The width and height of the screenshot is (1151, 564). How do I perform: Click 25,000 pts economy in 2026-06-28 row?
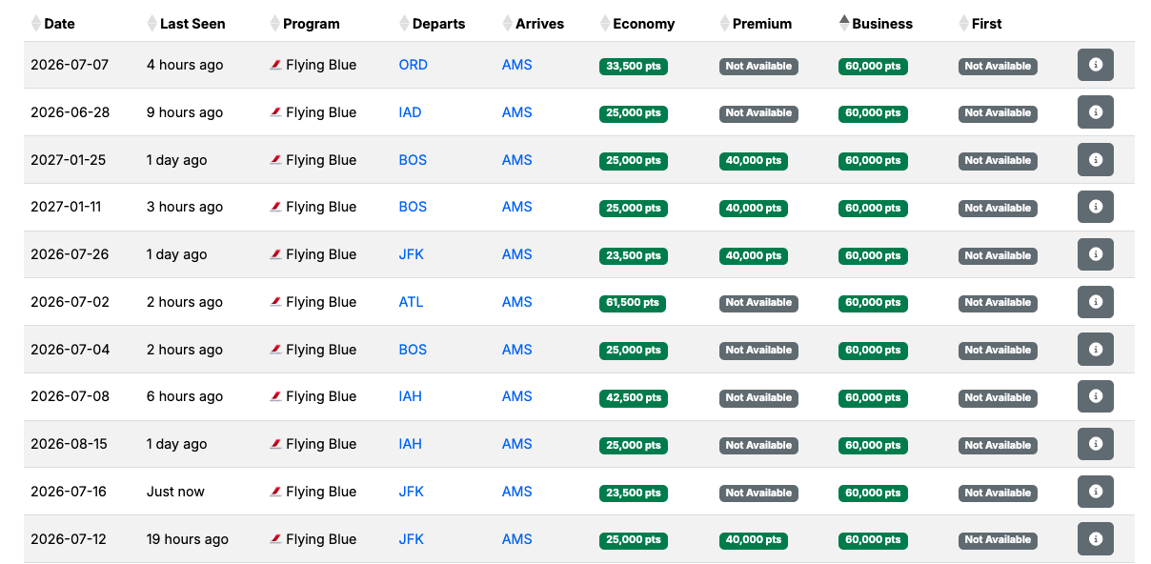(x=634, y=113)
